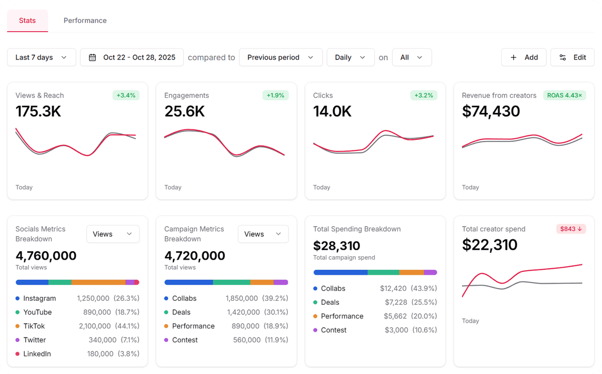This screenshot has height=374, width=602.
Task: Switch to the Performance tab
Action: tap(85, 21)
